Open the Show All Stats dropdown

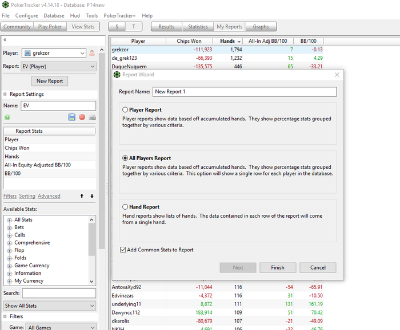[x=50, y=305]
